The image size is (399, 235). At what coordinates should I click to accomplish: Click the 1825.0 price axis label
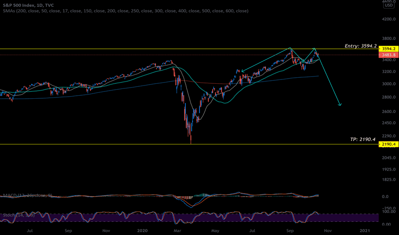389,179
